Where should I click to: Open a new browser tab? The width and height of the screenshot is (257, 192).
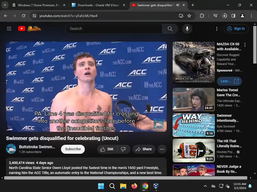193,5
